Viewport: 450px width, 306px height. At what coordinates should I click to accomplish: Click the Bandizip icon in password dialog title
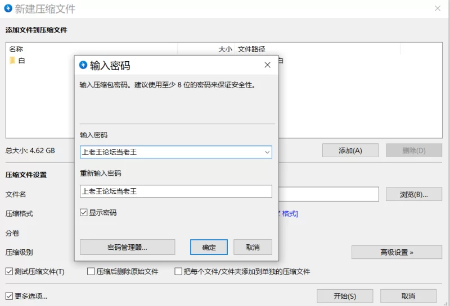coord(83,65)
